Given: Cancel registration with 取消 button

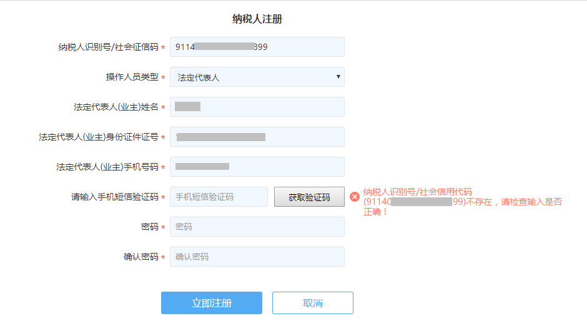Looking at the screenshot, I should [313, 303].
